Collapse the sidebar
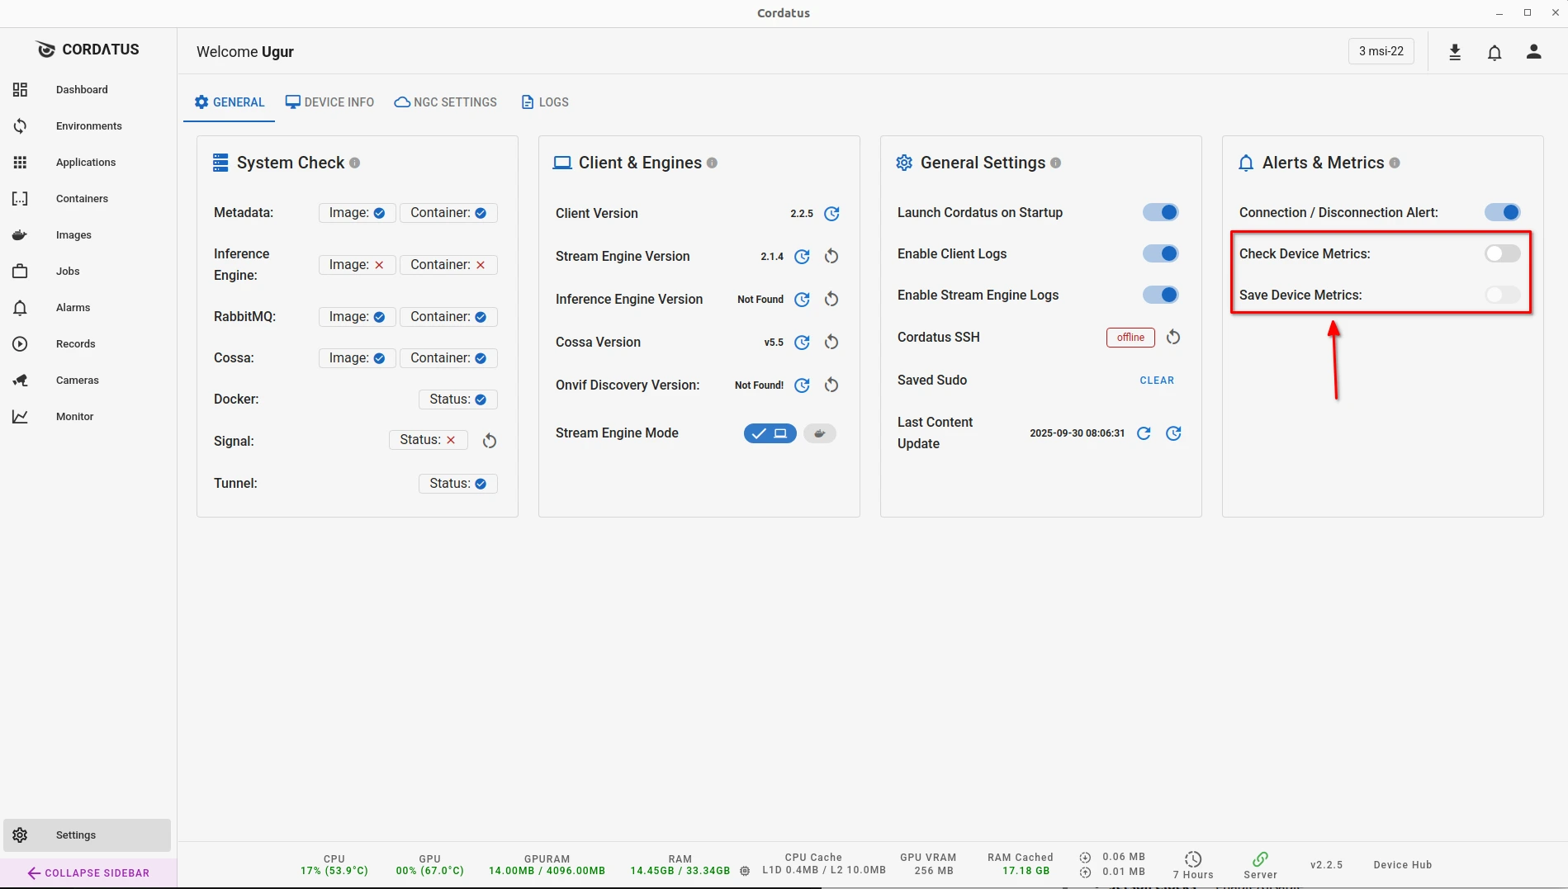The height and width of the screenshot is (889, 1568). point(88,872)
